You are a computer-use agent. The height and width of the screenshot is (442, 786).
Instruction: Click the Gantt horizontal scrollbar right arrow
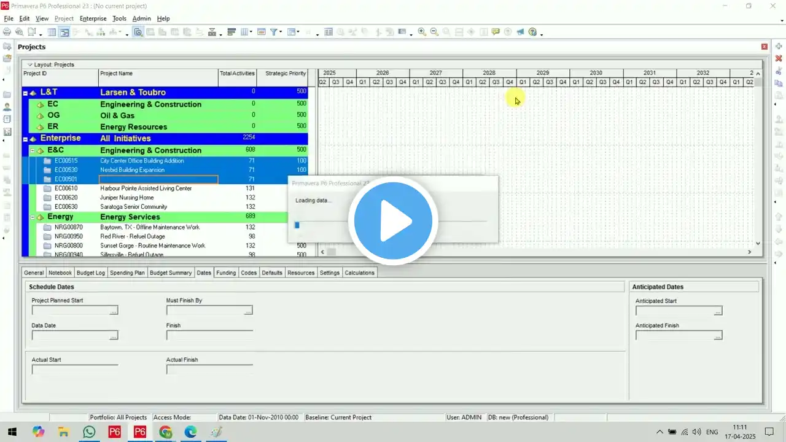tap(749, 252)
